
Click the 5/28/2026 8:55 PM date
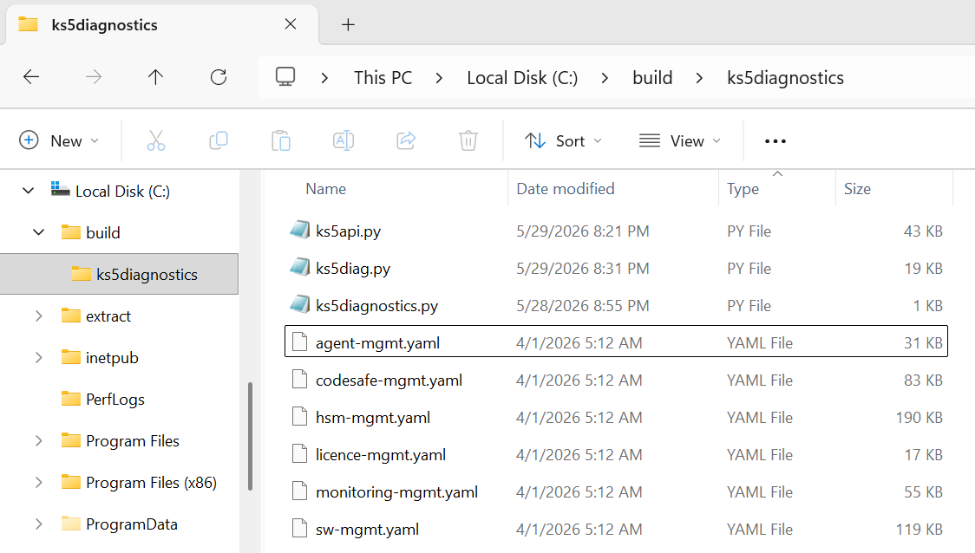[583, 306]
